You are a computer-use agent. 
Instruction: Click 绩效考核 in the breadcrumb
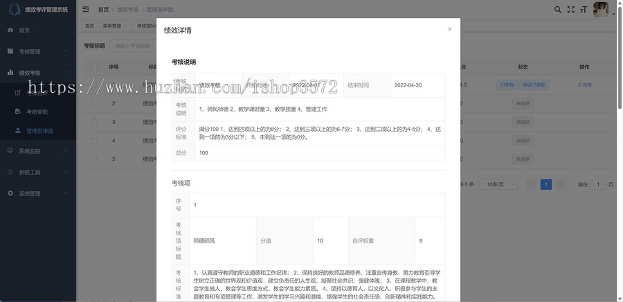tap(127, 10)
